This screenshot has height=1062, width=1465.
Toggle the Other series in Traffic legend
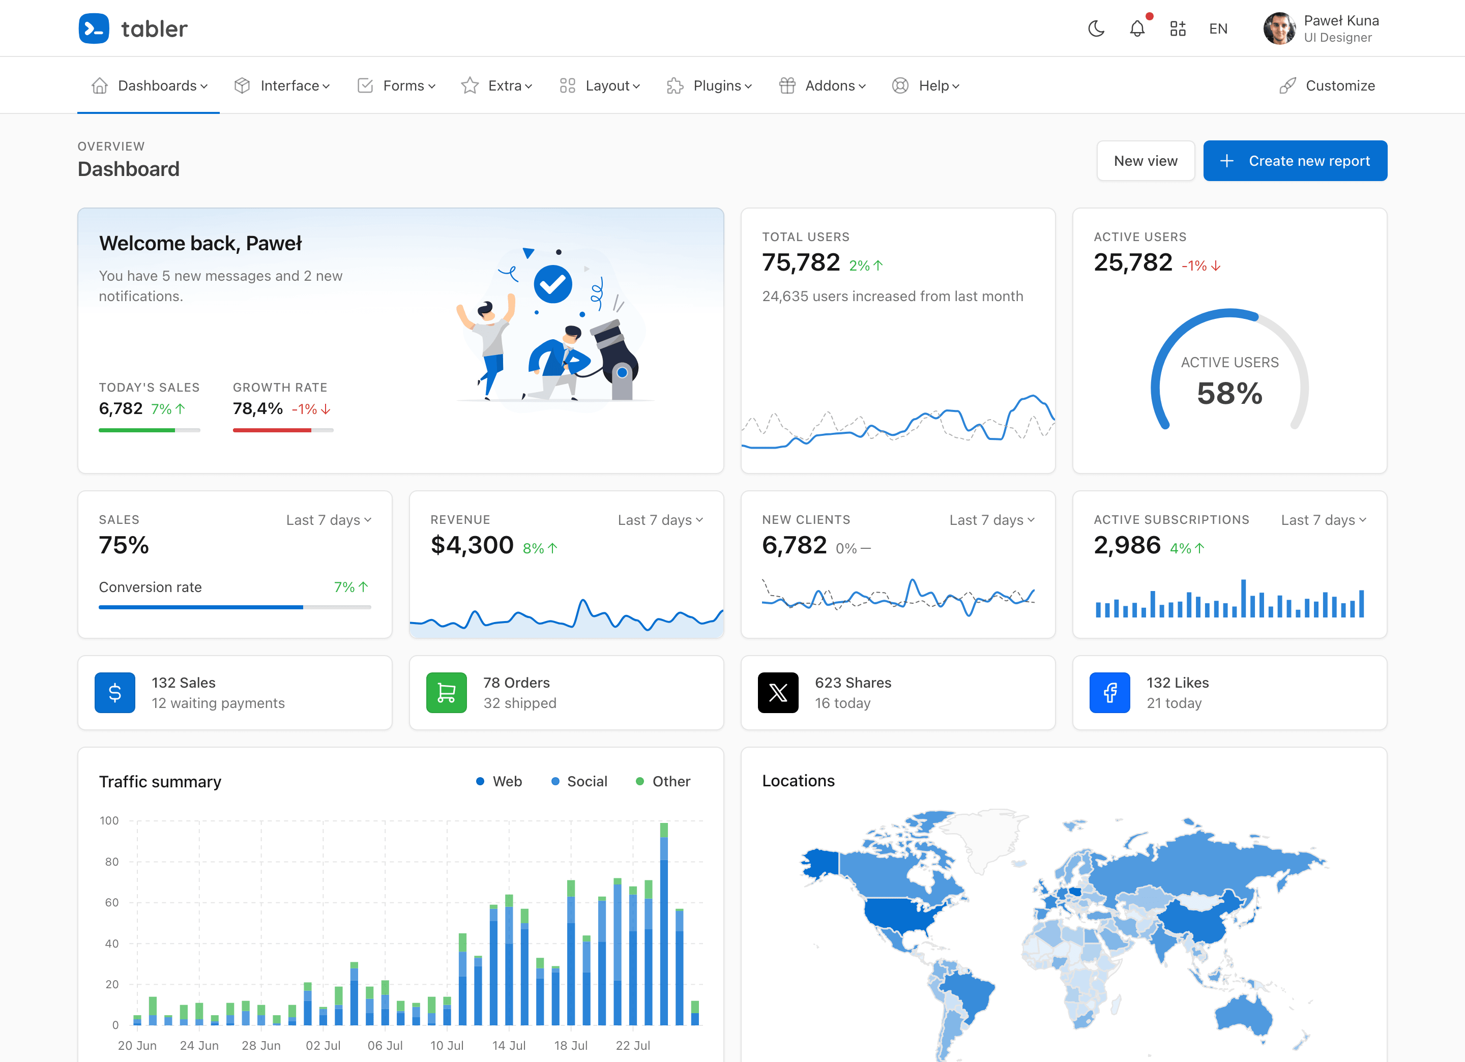point(663,781)
